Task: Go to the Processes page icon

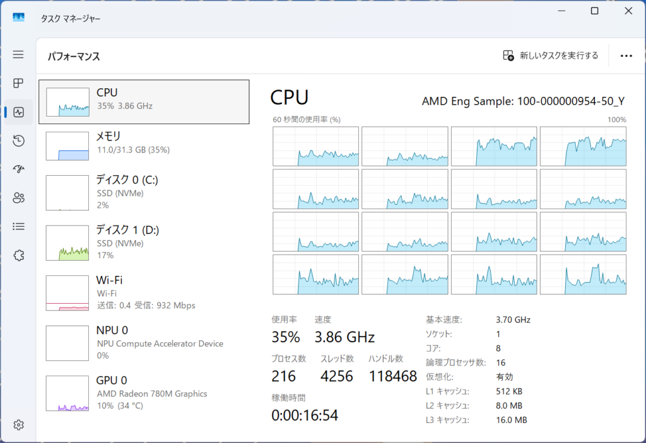Action: pyautogui.click(x=18, y=83)
